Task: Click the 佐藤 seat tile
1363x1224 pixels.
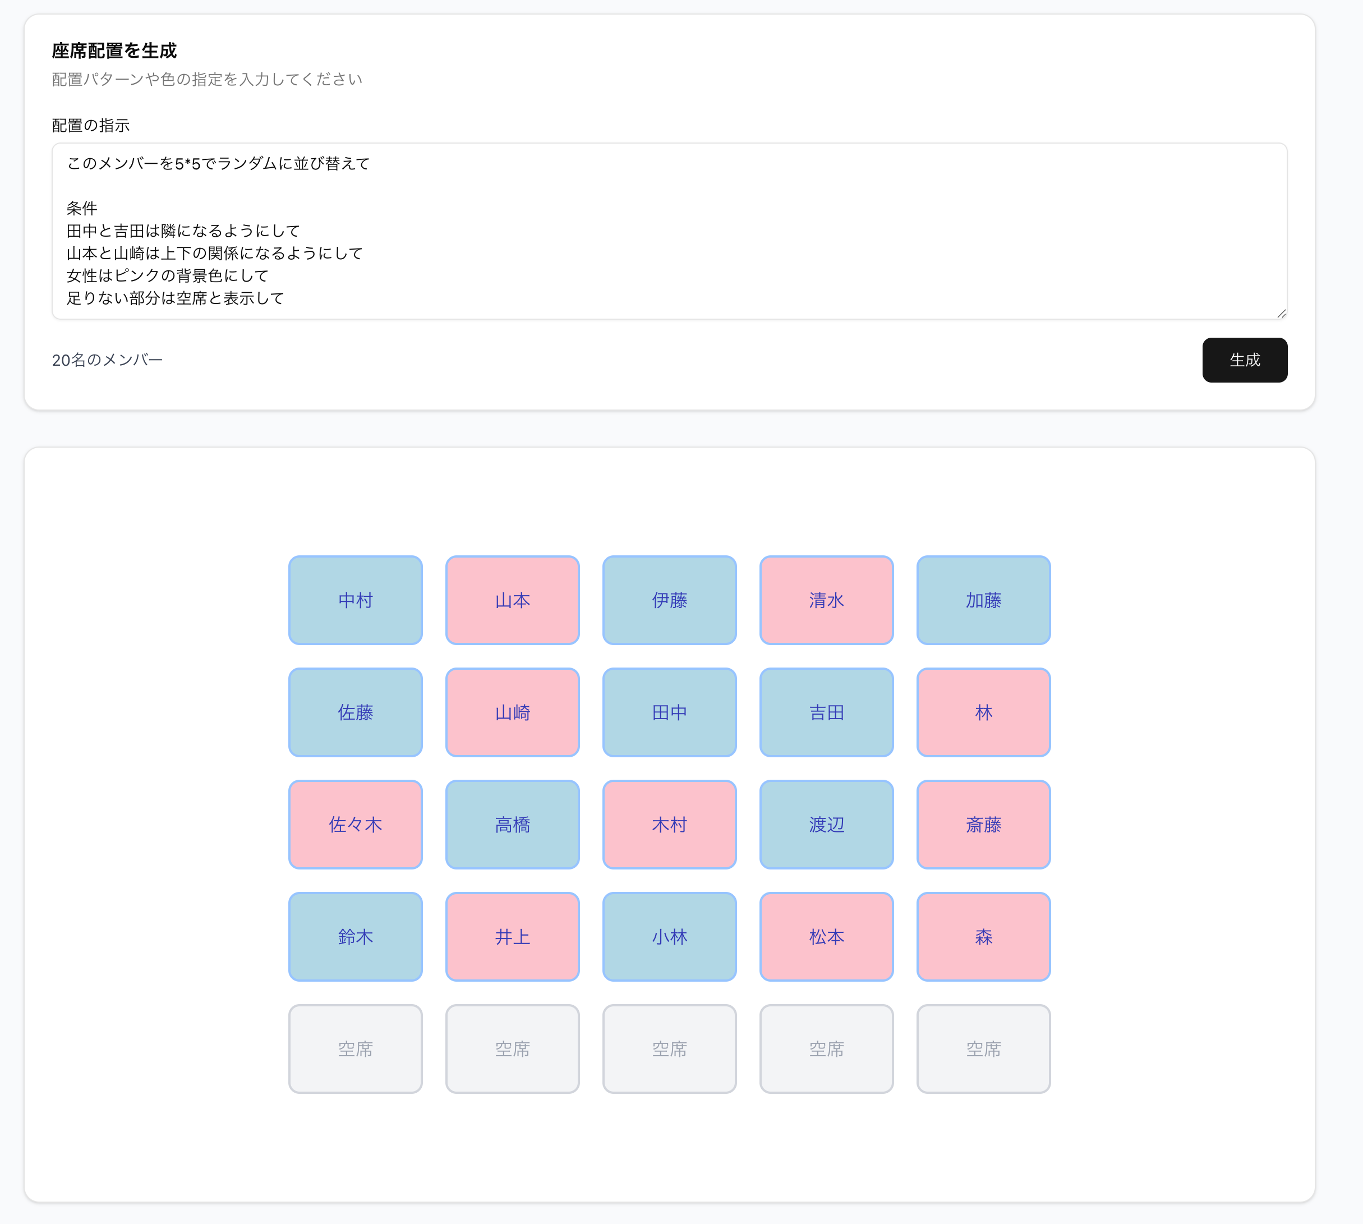Action: [x=355, y=712]
